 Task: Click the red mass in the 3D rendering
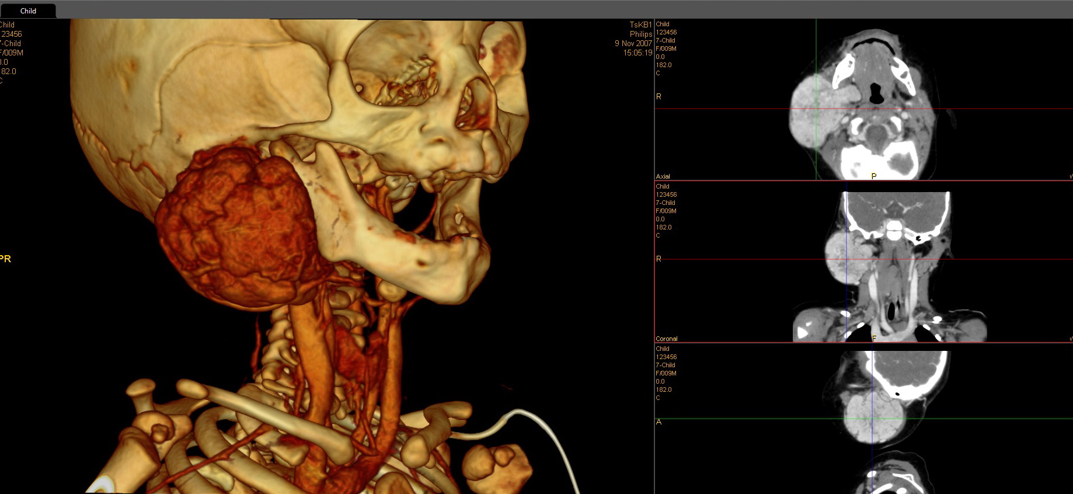tap(239, 228)
